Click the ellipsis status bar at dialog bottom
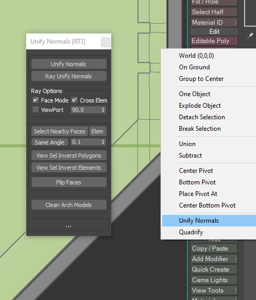 click(x=69, y=225)
